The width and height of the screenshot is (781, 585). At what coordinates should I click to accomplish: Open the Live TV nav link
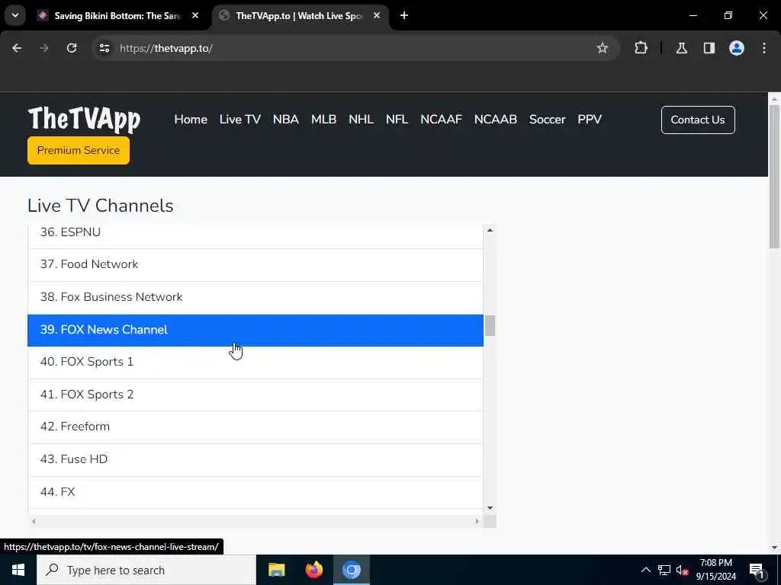point(240,120)
